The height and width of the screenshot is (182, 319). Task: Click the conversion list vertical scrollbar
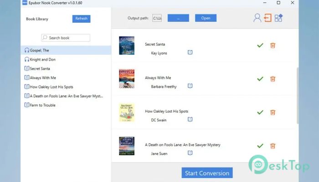298,96
